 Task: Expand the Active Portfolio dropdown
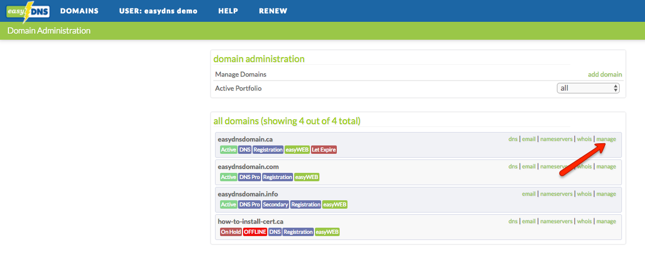(588, 88)
